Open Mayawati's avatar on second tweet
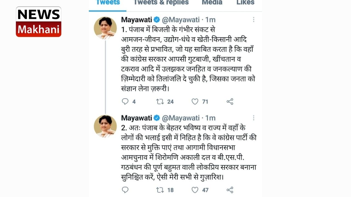 click(105, 126)
